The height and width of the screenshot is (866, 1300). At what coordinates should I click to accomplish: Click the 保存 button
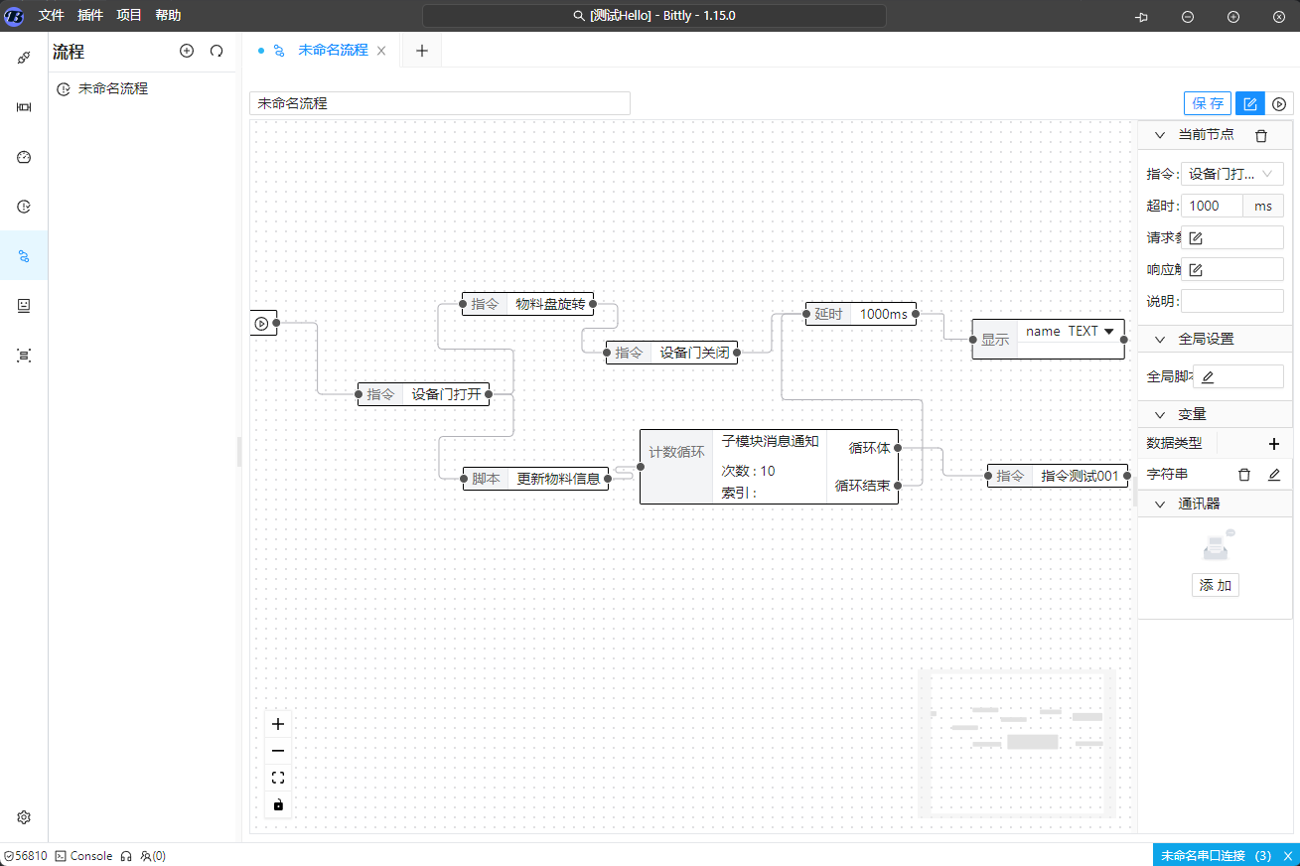pos(1208,103)
